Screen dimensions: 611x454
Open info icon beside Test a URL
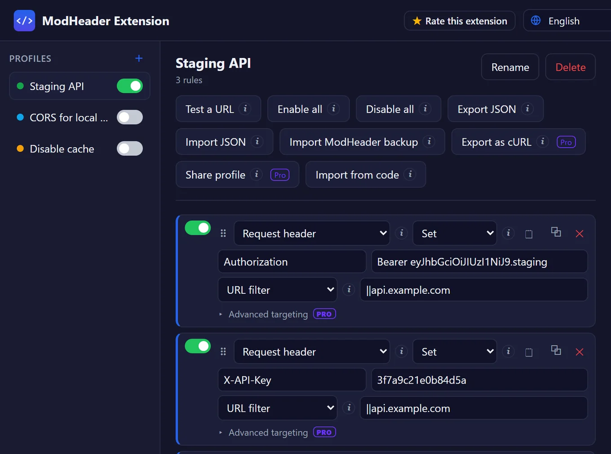[x=245, y=109]
